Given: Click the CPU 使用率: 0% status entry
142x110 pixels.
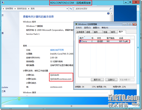Looking at the screenshot, I should 99,87.
